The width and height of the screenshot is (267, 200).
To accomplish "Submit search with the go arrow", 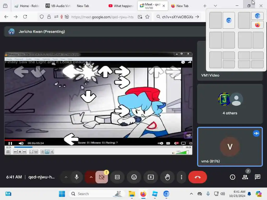I will pyautogui.click(x=197, y=17).
